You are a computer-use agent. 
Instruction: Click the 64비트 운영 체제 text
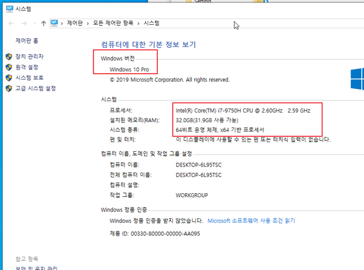pyautogui.click(x=220, y=130)
